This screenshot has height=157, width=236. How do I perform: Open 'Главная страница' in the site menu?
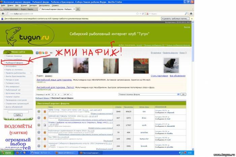pos(14,56)
